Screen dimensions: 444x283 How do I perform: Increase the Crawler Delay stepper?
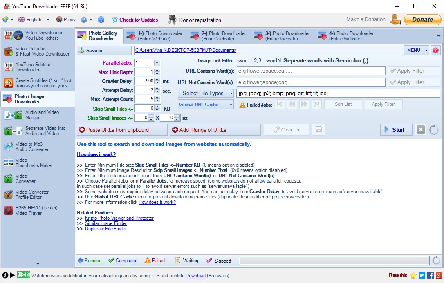(x=158, y=79)
